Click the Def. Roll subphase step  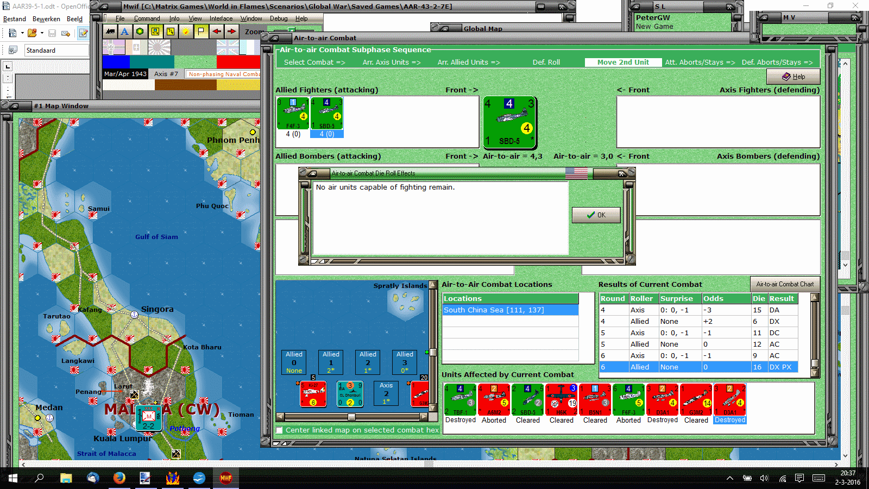point(546,62)
